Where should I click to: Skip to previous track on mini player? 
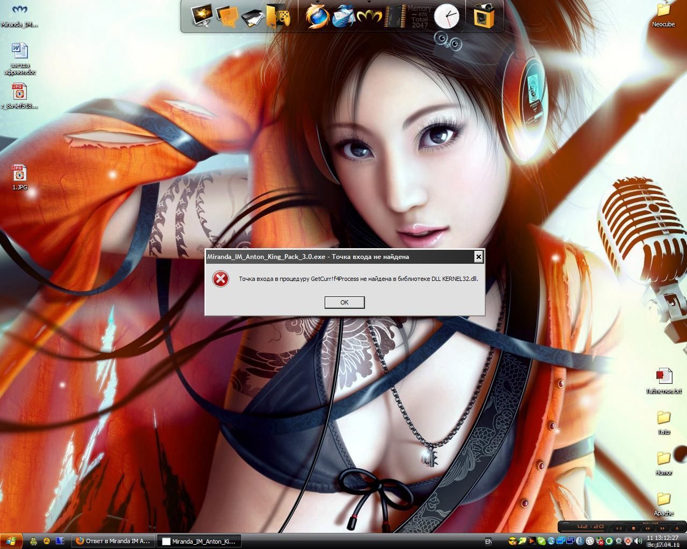[647, 528]
